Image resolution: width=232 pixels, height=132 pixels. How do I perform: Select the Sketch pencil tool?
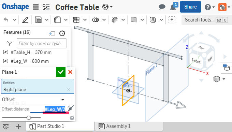click(25, 20)
